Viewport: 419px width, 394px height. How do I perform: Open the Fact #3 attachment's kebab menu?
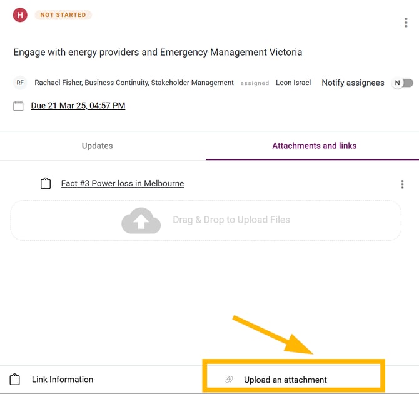click(x=402, y=184)
